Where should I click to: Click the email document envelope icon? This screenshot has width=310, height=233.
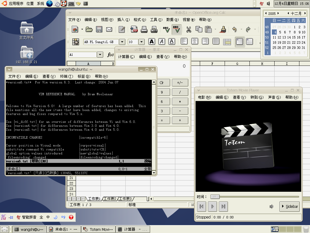pyautogui.click(x=109, y=29)
